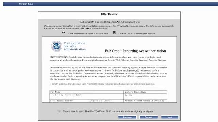Image resolution: width=218 pixels, height=122 pixels.
Task: Click 'Click the Disk icon below' instruction text
Action: click(137, 33)
